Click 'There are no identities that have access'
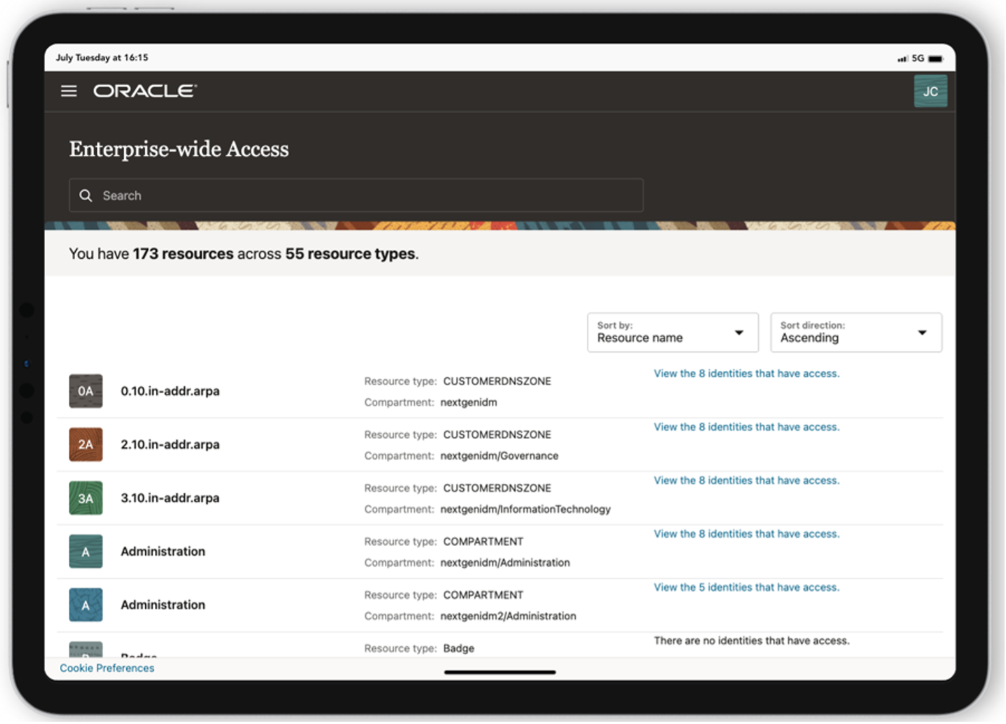 (x=752, y=642)
